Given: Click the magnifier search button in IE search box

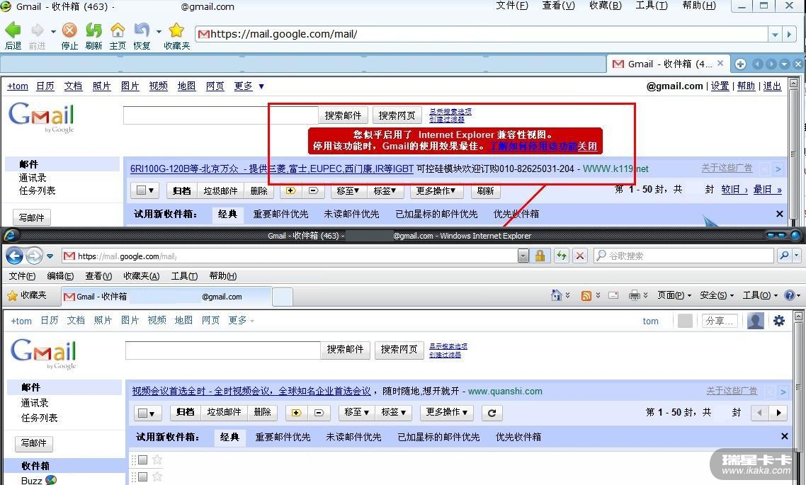Looking at the screenshot, I should tap(783, 256).
